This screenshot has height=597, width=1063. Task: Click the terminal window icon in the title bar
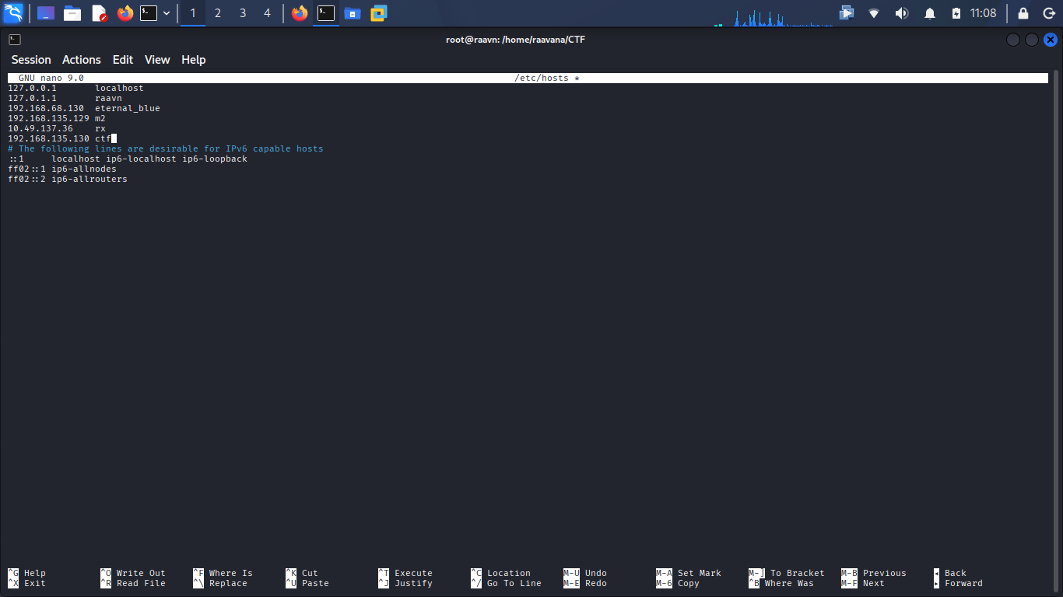coord(15,40)
